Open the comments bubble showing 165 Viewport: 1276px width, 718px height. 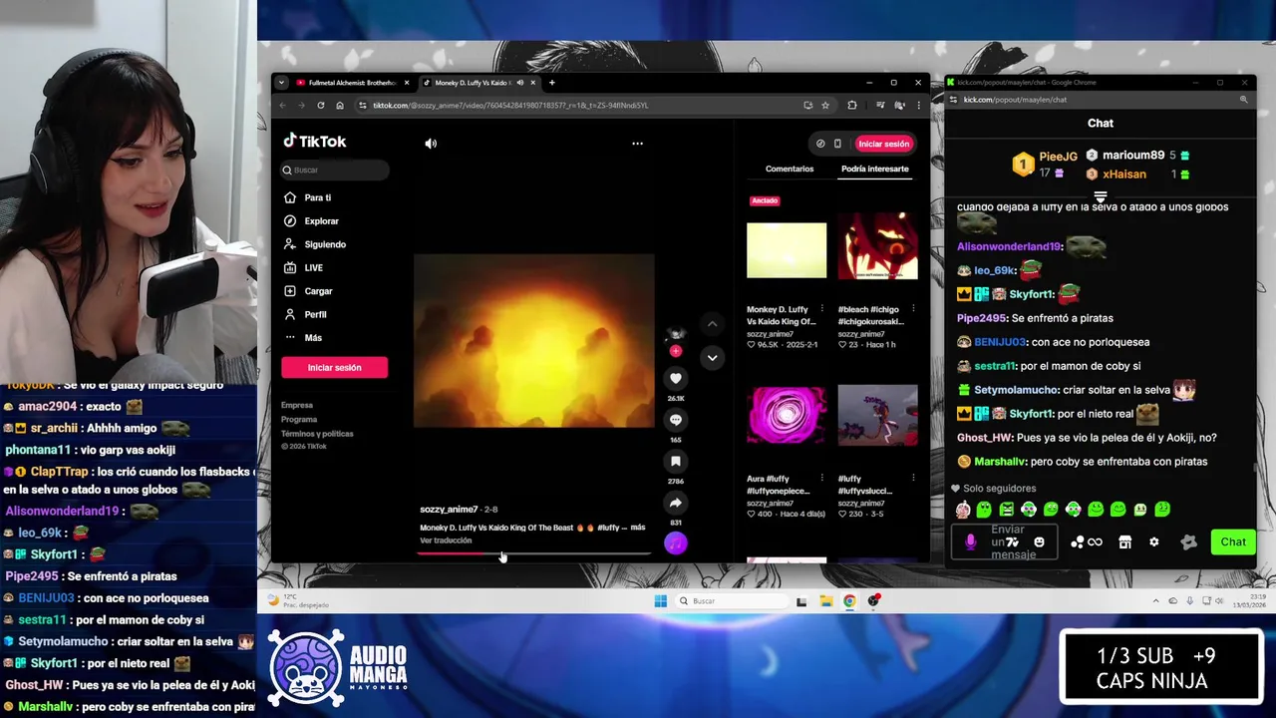point(675,420)
